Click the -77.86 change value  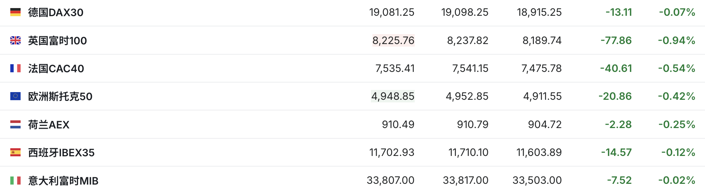[x=616, y=40]
